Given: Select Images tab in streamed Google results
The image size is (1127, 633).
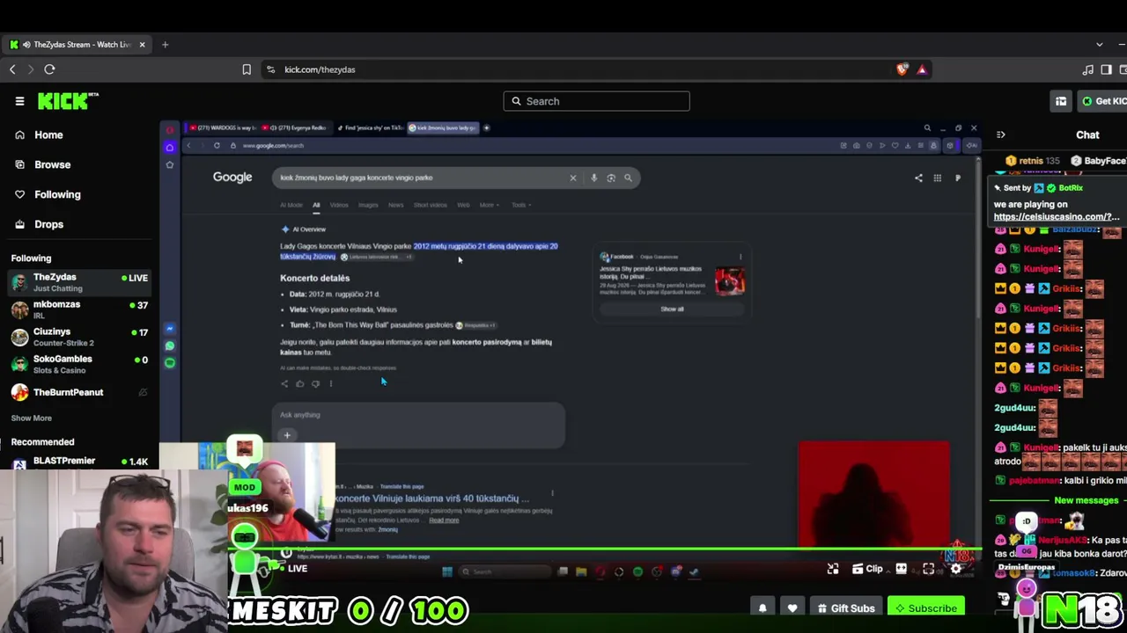Looking at the screenshot, I should (x=368, y=205).
